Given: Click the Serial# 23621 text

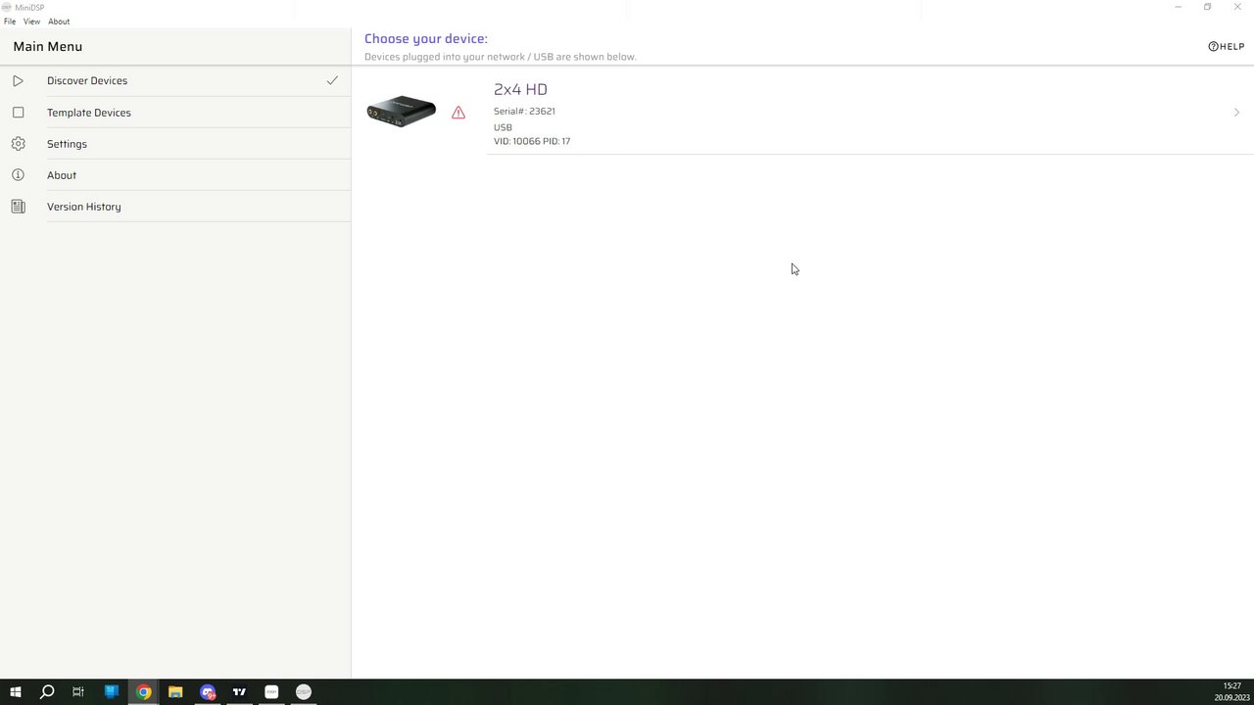Looking at the screenshot, I should tap(524, 112).
